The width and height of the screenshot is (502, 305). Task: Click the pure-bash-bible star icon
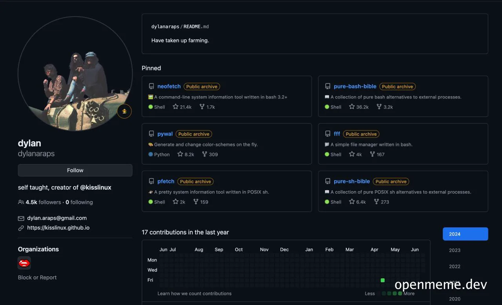pyautogui.click(x=352, y=106)
